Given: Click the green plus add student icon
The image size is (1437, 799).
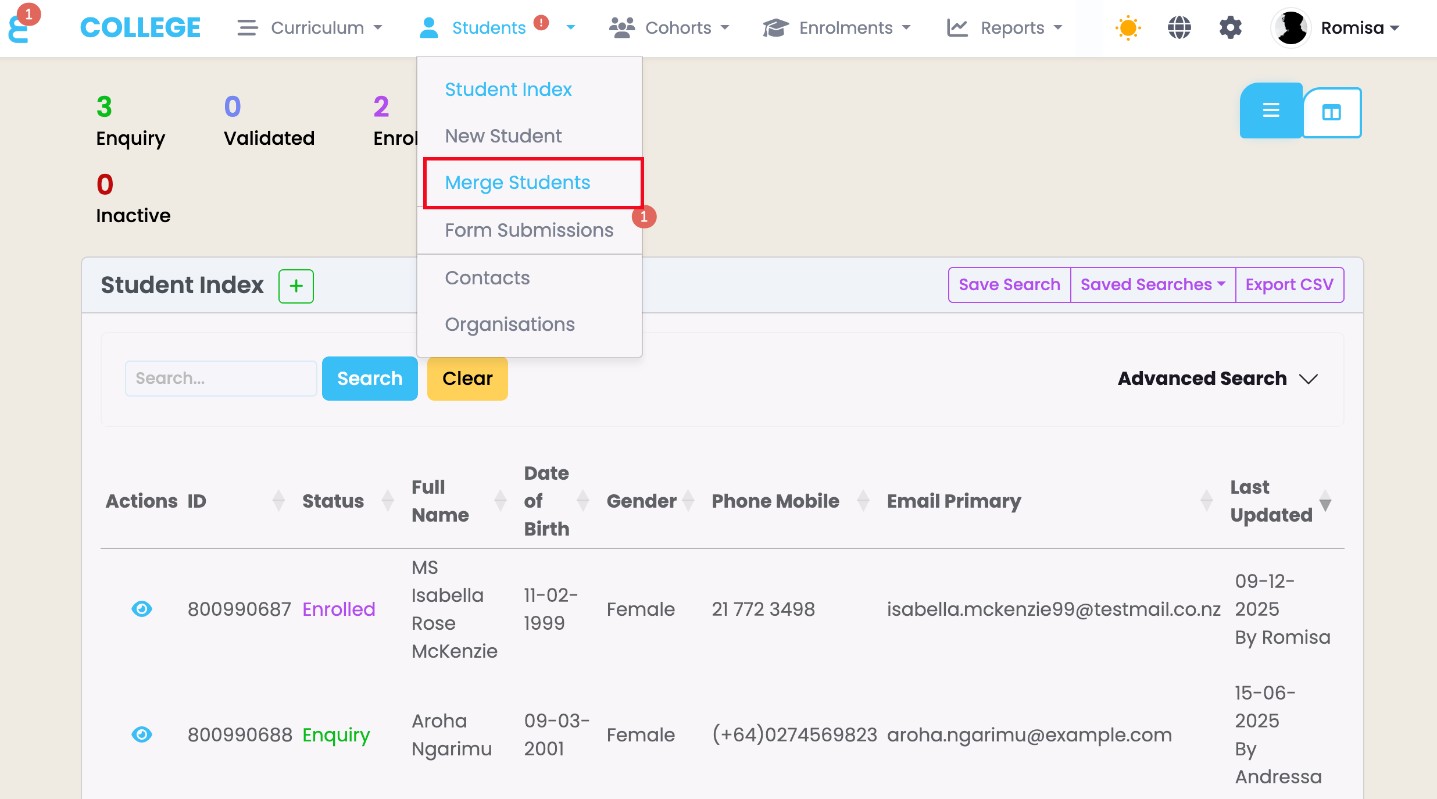Looking at the screenshot, I should (296, 286).
